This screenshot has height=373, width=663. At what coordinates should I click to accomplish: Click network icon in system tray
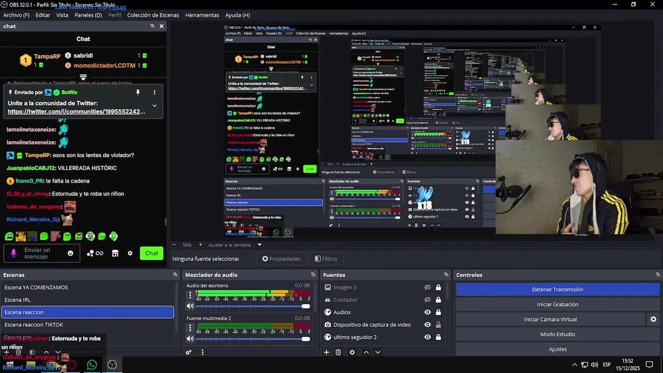click(584, 365)
